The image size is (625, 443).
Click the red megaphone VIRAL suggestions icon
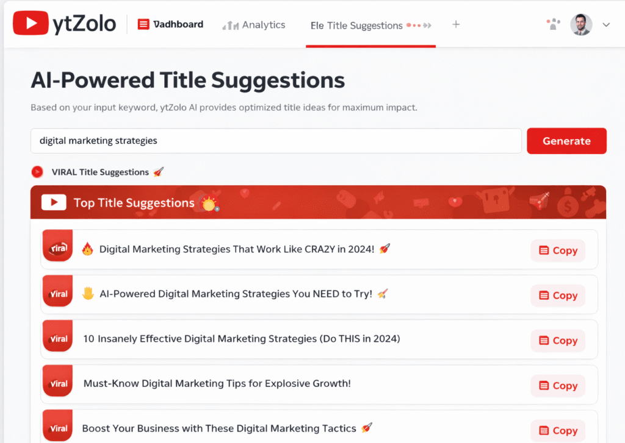tap(37, 172)
